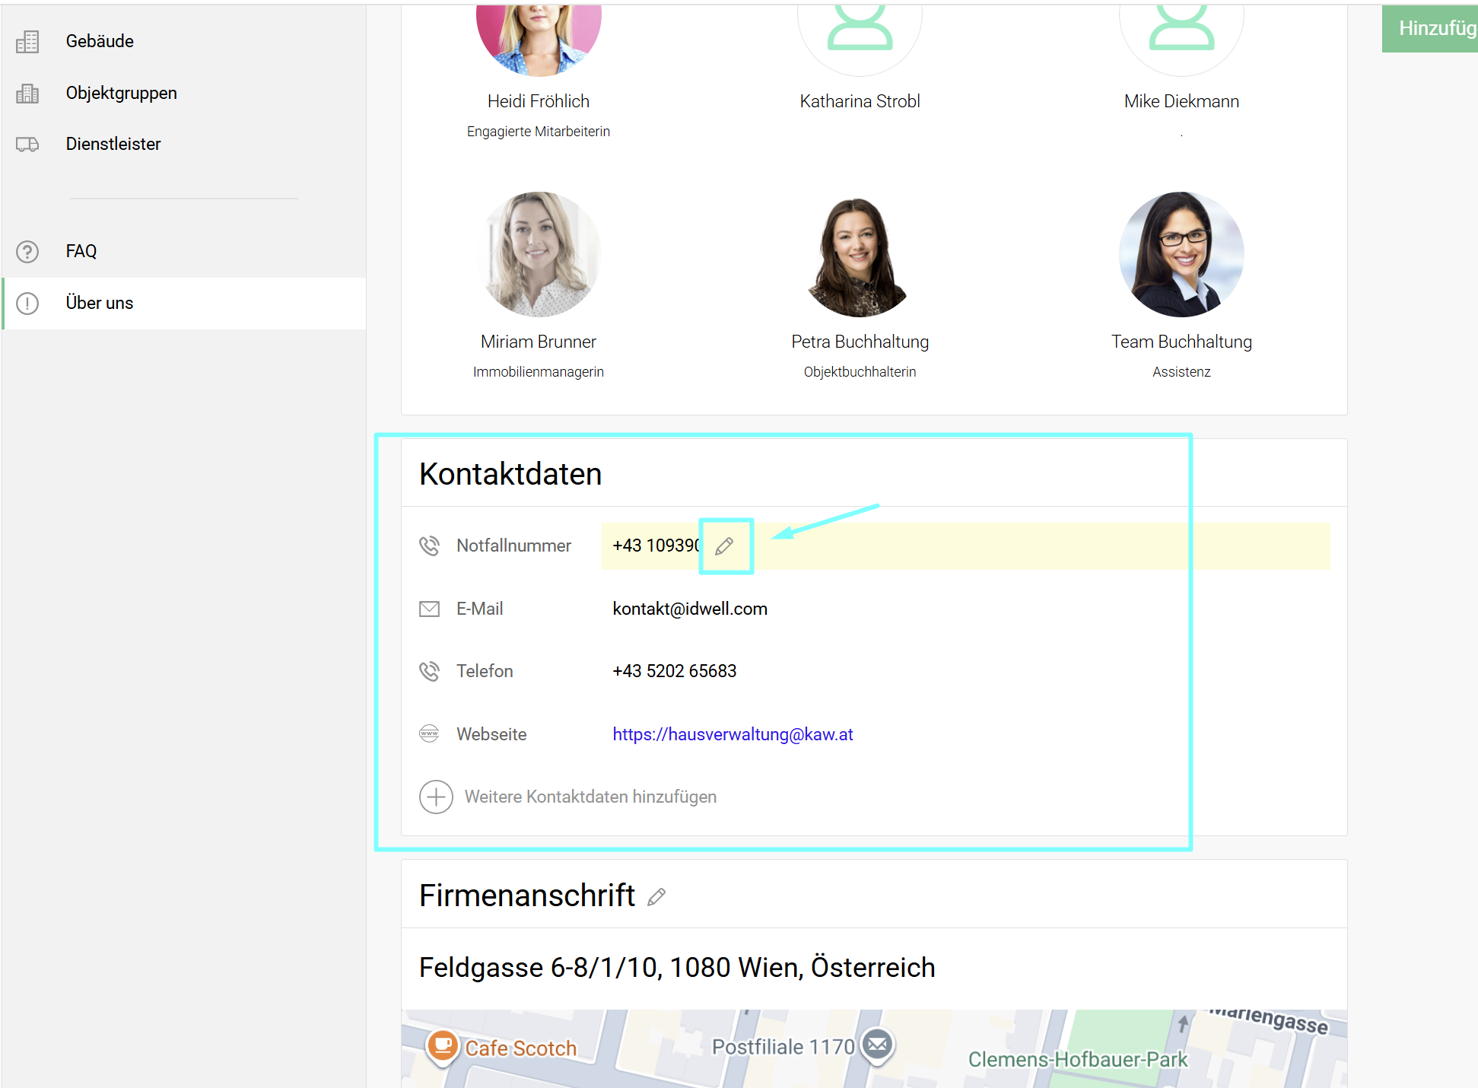Click the Notfallnummer phone value field
Screen dimensions: 1478x1088
[x=655, y=546]
